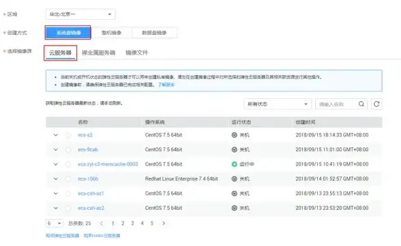Viewport: 401px width, 246px height.
Task: Click the stopped status icon for ecs-s2
Action: click(235, 135)
